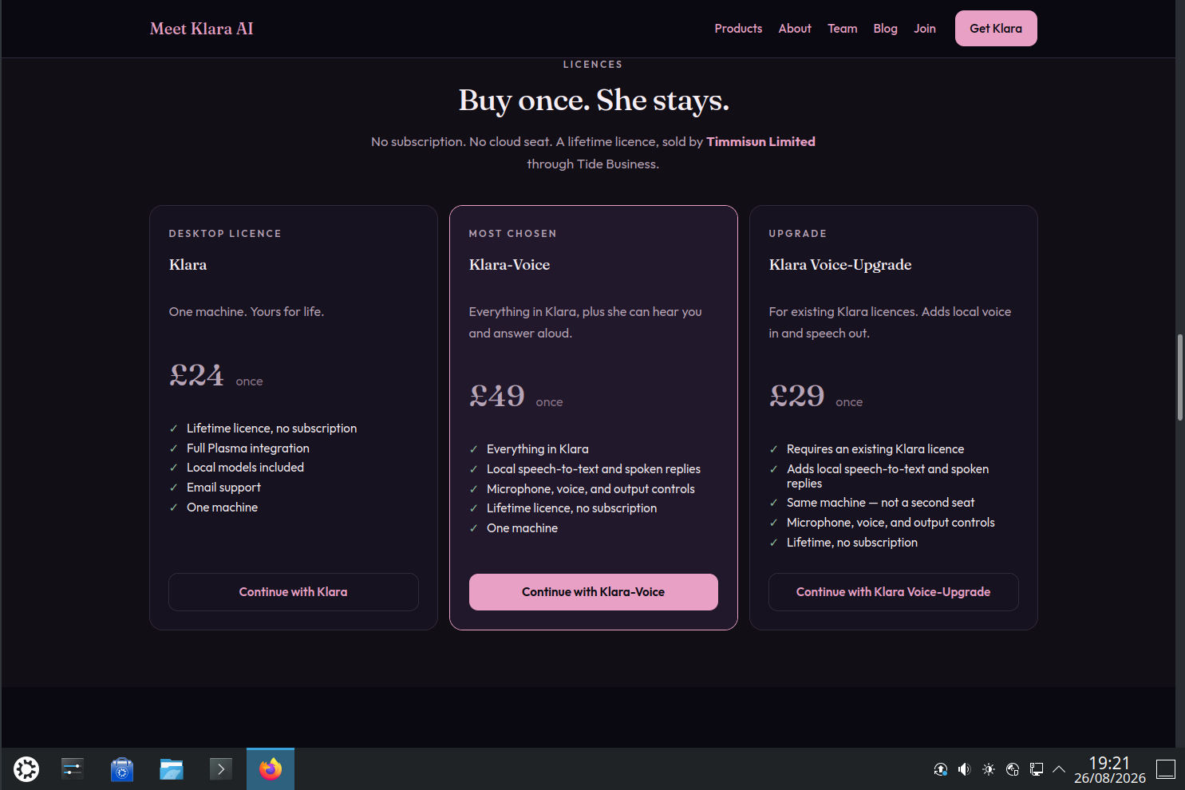Open the Team nav link
Screen dimensions: 1185x790
click(843, 29)
